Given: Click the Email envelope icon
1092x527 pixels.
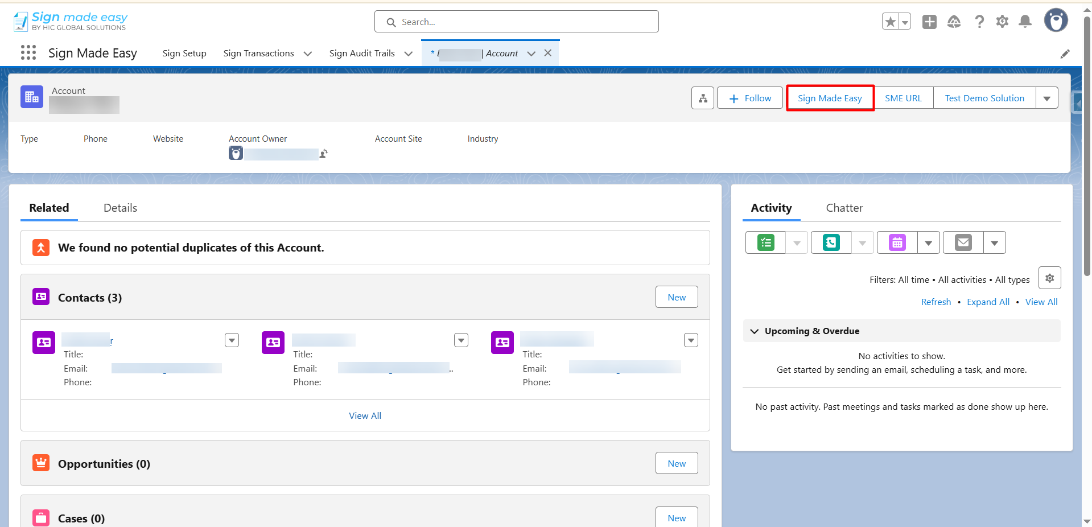Looking at the screenshot, I should point(963,243).
